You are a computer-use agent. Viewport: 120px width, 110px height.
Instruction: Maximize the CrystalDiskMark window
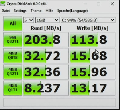99,4
